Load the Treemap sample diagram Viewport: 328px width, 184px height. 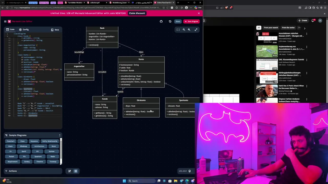tap(53, 162)
